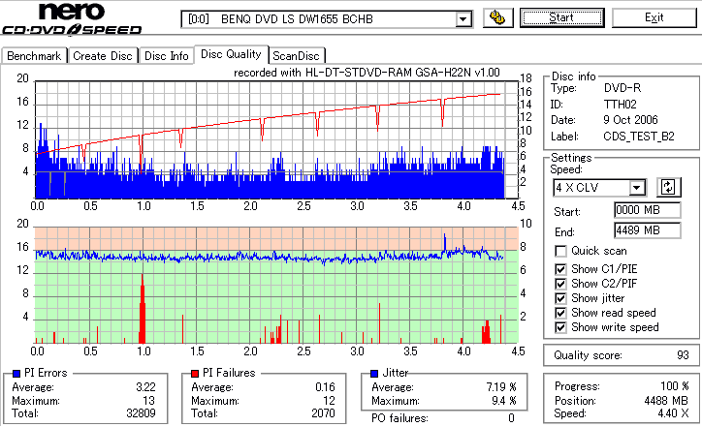Toggle the Quick scan checkbox

tap(560, 251)
